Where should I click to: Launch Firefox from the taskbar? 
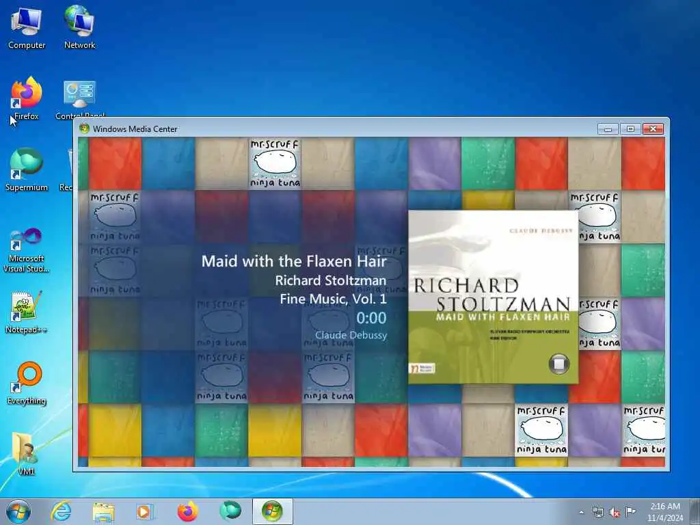tap(187, 511)
